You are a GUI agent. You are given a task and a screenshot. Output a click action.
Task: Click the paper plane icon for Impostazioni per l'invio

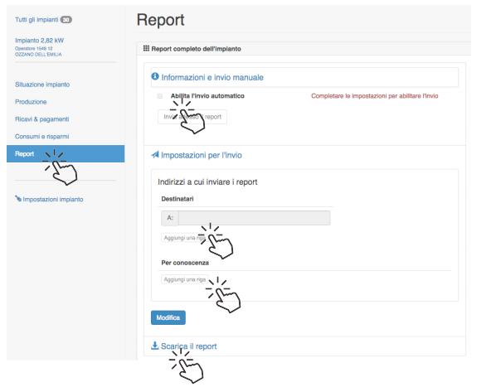pyautogui.click(x=155, y=153)
